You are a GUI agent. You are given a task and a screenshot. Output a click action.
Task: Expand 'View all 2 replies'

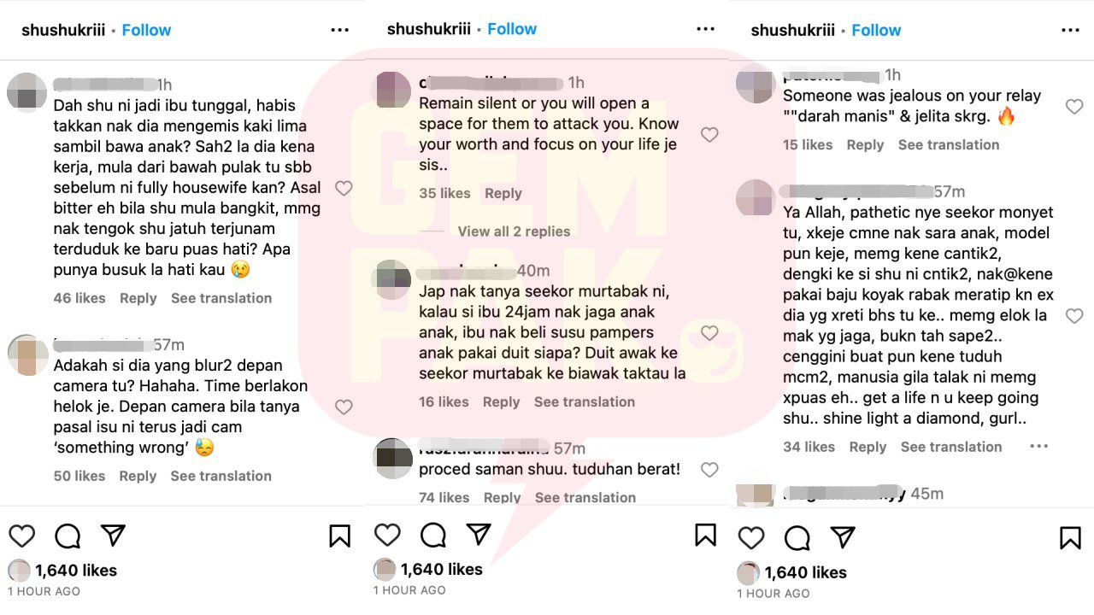[514, 231]
